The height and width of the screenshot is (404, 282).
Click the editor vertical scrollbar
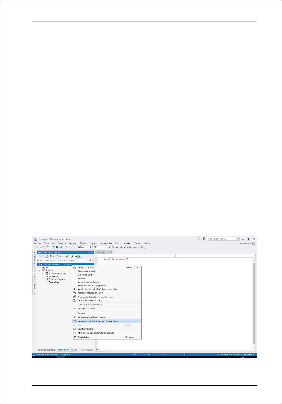pos(254,304)
